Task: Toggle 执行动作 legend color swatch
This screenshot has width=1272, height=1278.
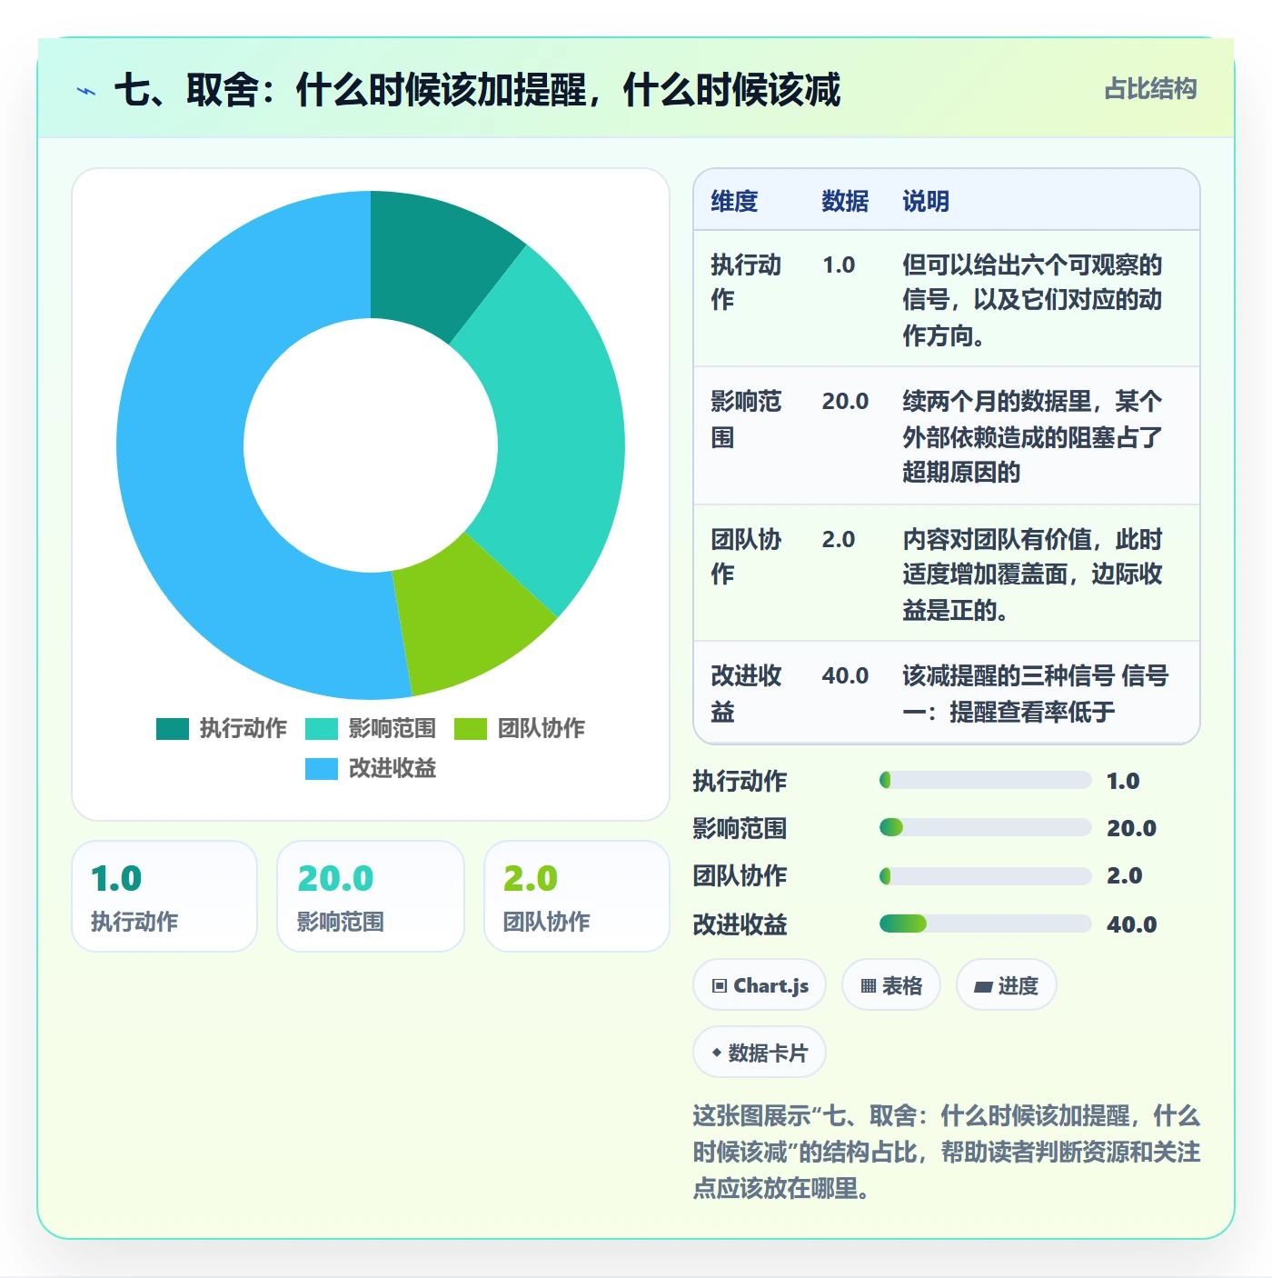Action: (x=173, y=729)
